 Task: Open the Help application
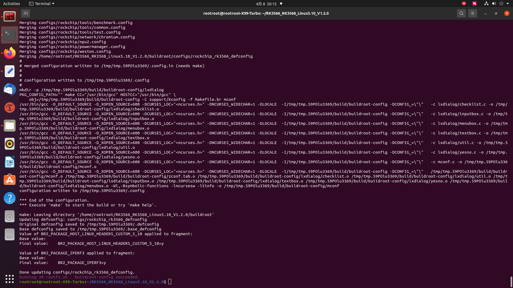tap(10, 198)
